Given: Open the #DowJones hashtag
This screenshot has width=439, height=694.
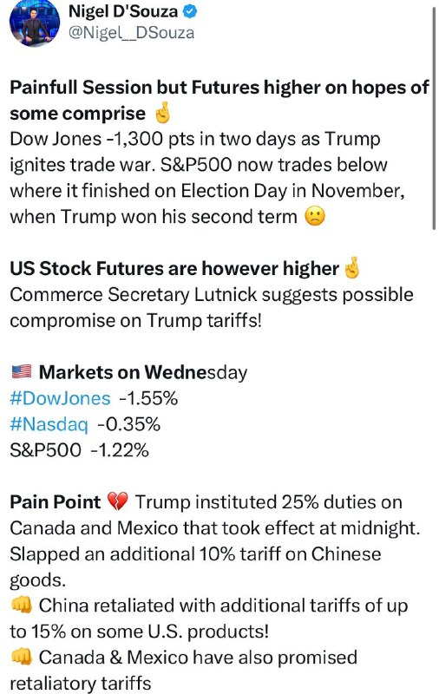Looking at the screenshot, I should [x=60, y=398].
